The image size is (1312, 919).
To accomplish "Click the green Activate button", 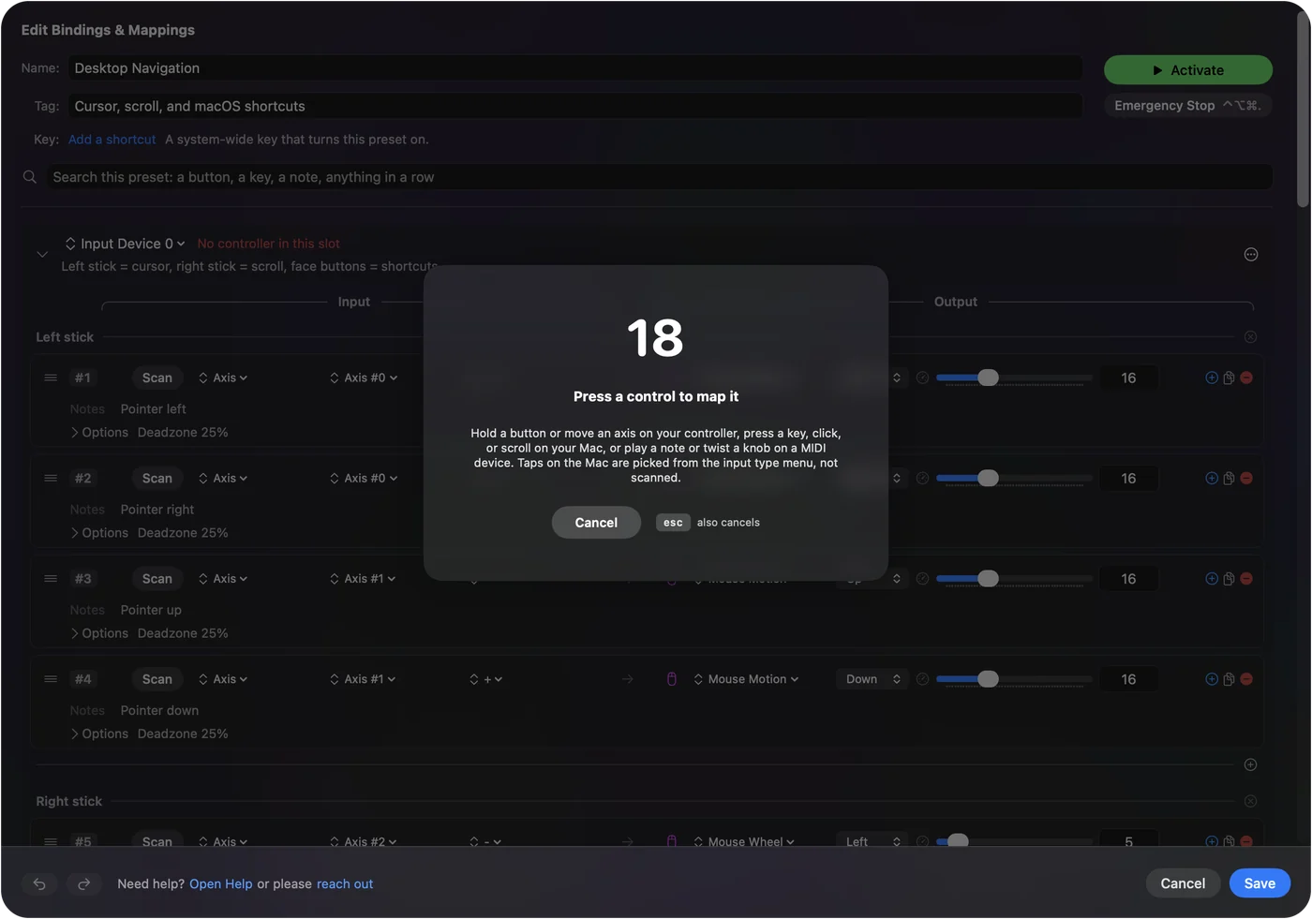I will click(x=1187, y=70).
